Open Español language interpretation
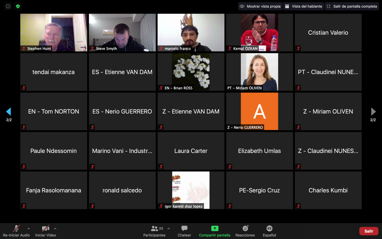382x239 pixels. coord(269,231)
